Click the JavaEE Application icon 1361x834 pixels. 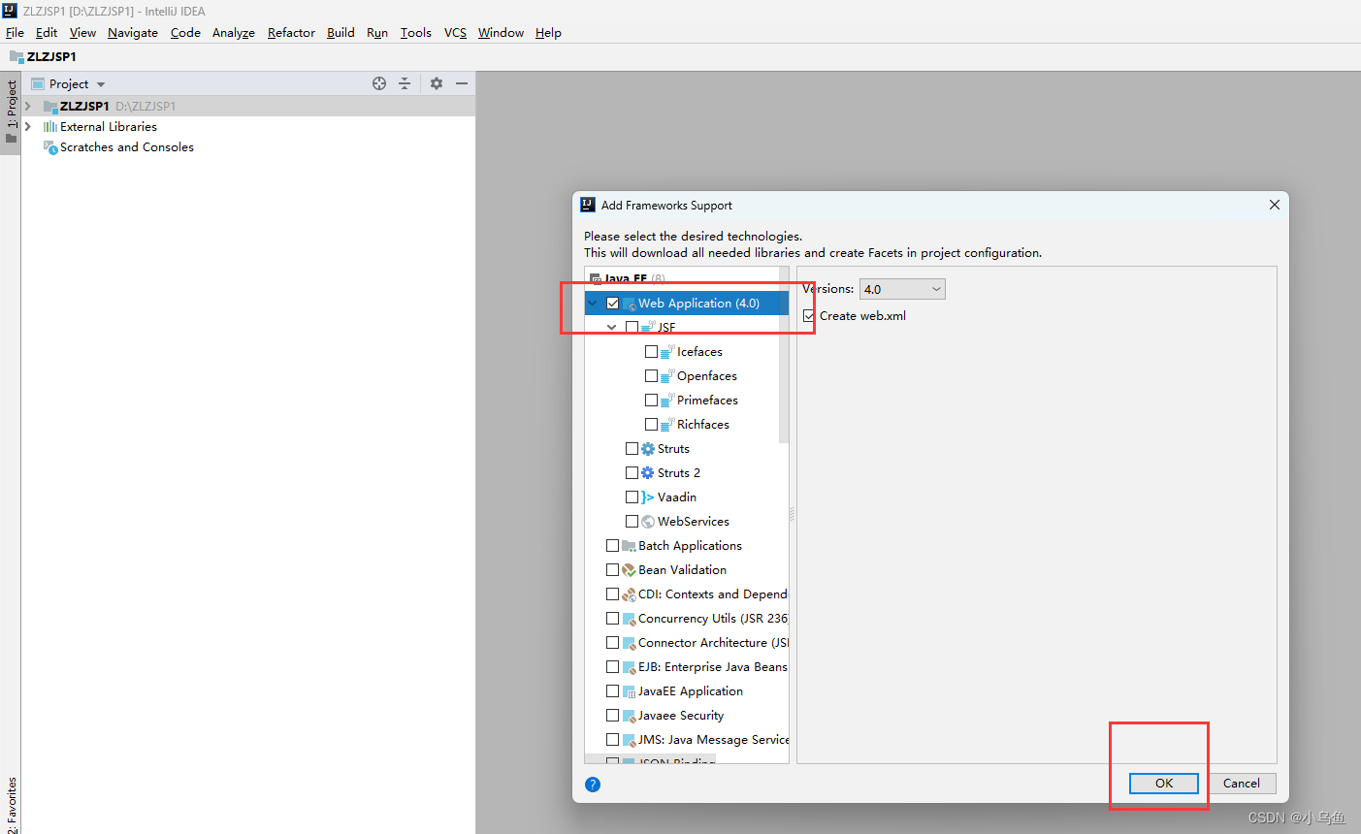(x=629, y=691)
